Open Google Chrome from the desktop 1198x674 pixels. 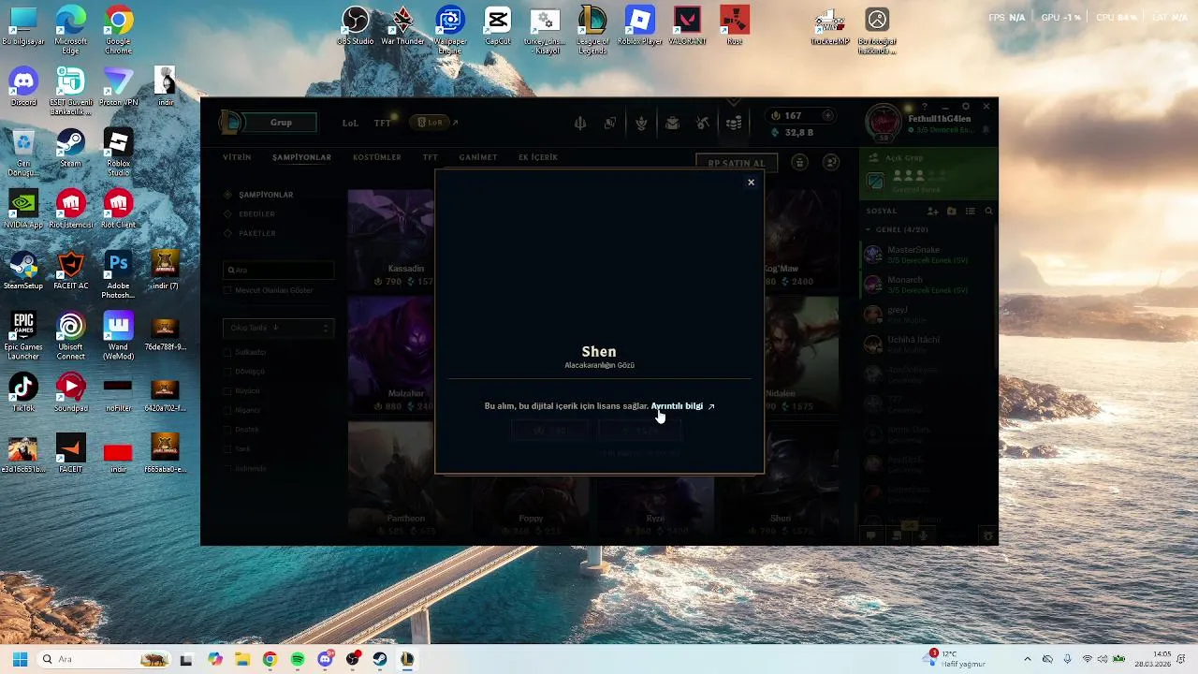118,30
